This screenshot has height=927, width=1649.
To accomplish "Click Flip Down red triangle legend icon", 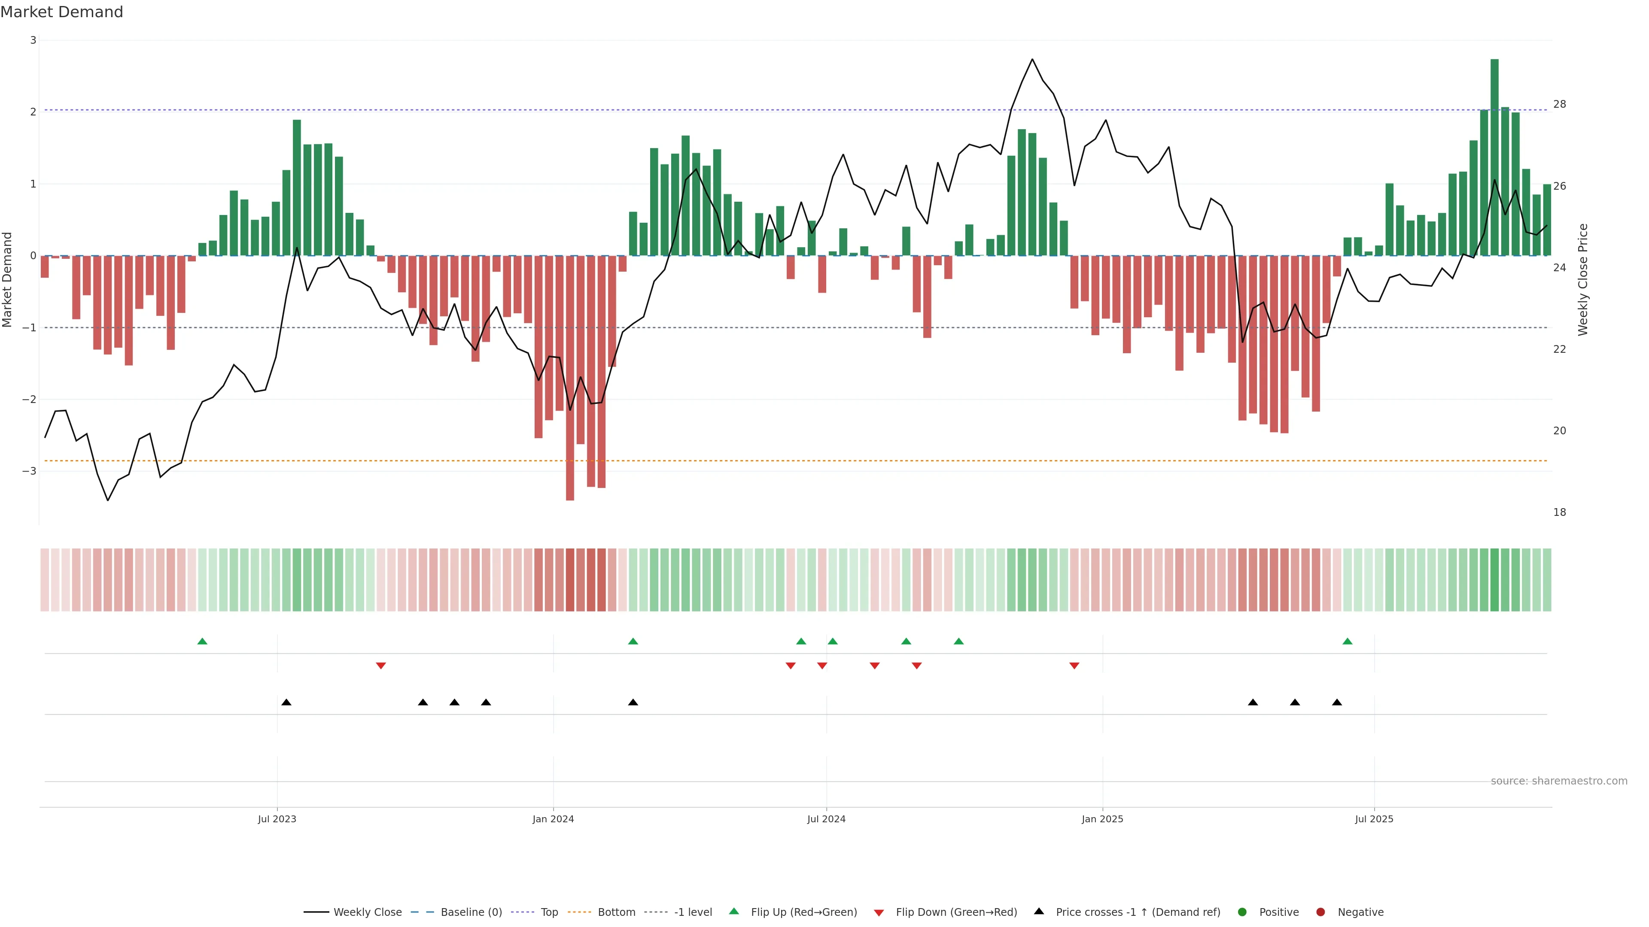I will point(879,913).
